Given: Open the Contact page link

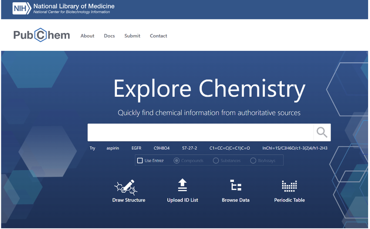Looking at the screenshot, I should coord(159,36).
